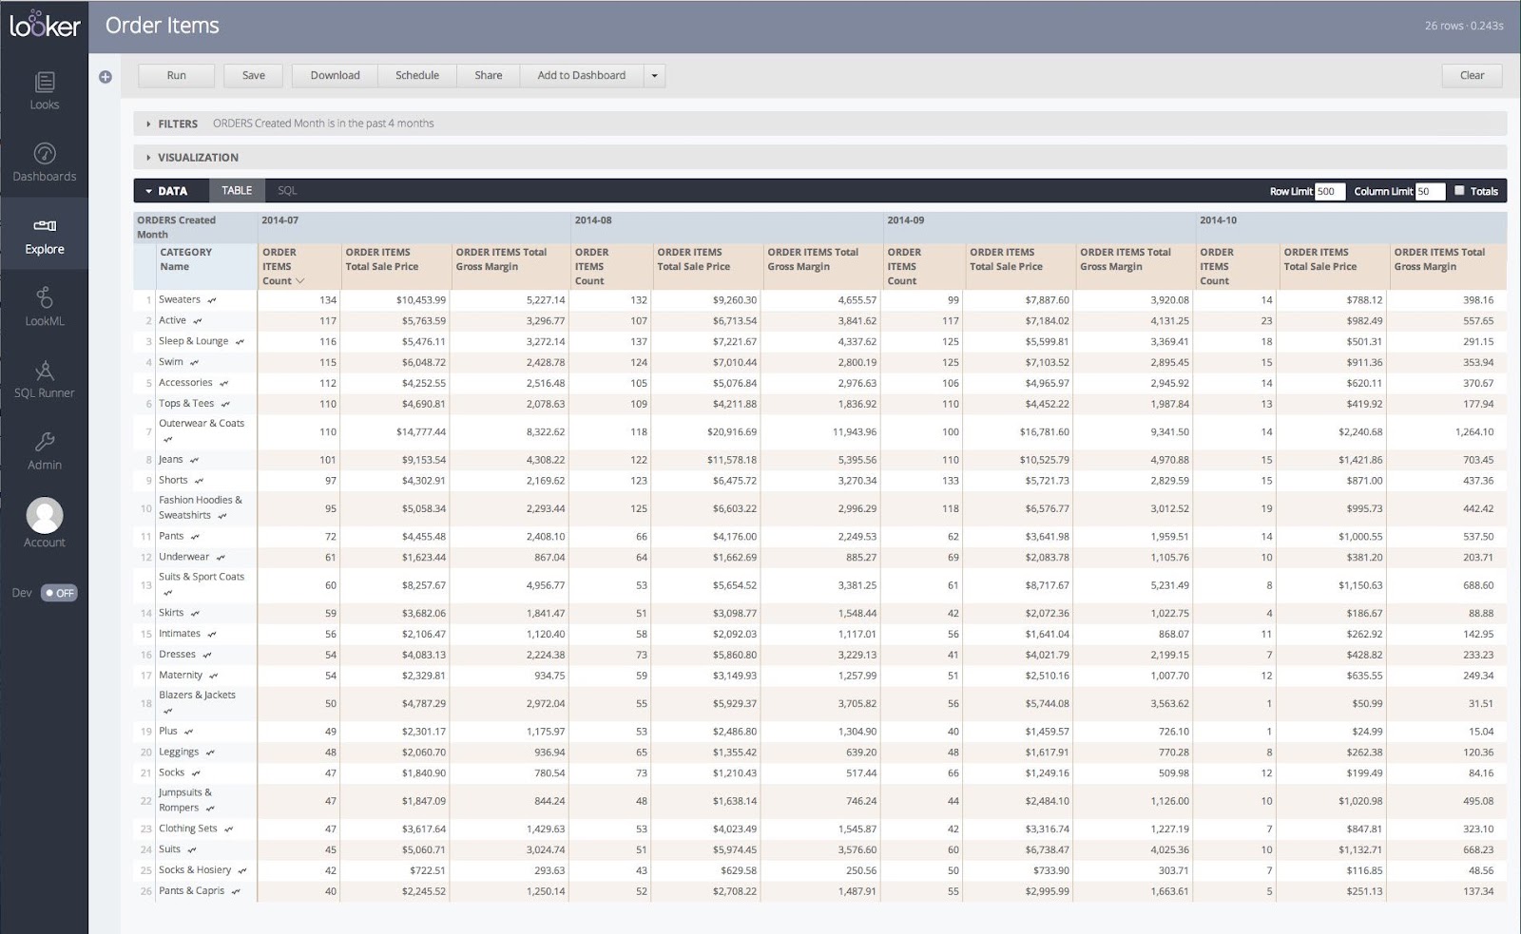Click the Clear button
This screenshot has width=1521, height=934.
(1471, 75)
